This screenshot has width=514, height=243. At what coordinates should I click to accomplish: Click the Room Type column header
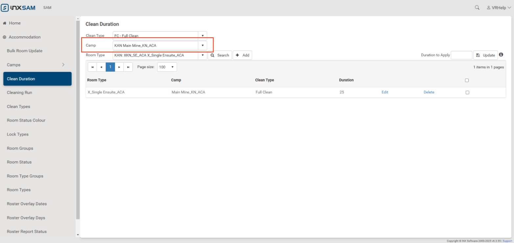(x=97, y=80)
